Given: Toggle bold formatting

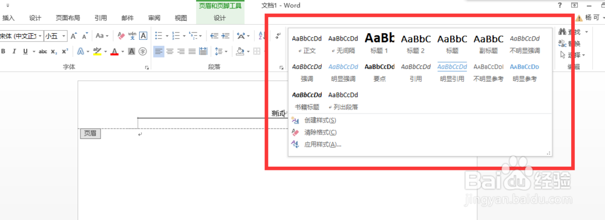Looking at the screenshot, I should (4, 51).
